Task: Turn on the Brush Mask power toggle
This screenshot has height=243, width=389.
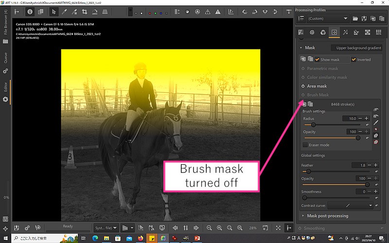Action: point(303,95)
